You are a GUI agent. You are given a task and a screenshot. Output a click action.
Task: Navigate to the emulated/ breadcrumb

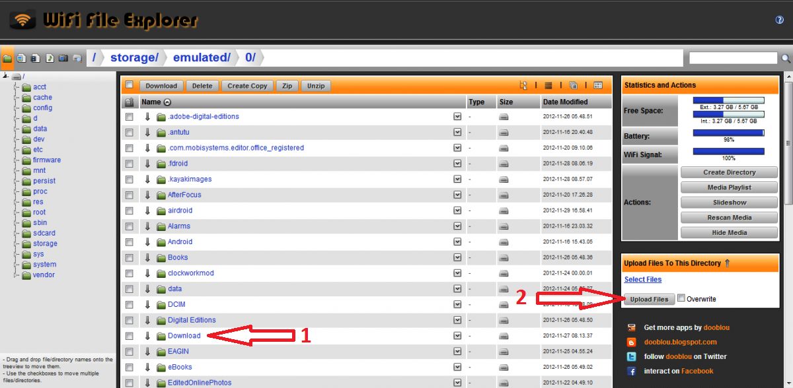point(201,58)
